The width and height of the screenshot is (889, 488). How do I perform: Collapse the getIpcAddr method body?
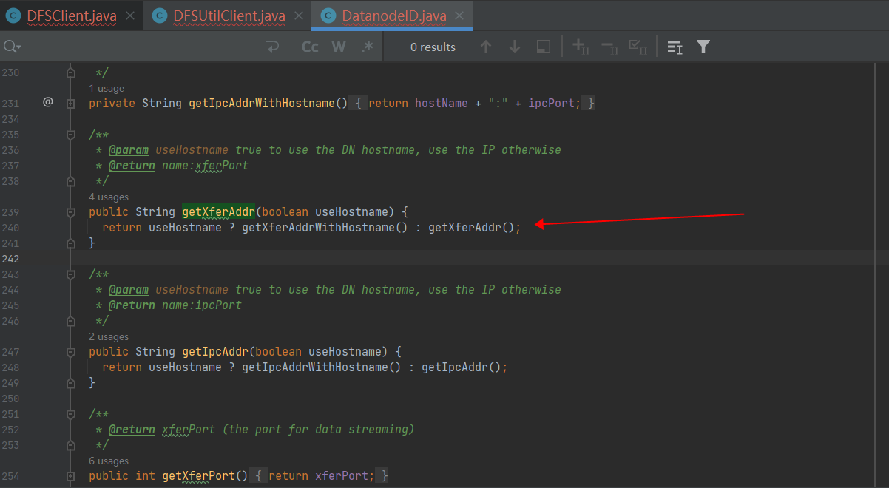tap(70, 351)
